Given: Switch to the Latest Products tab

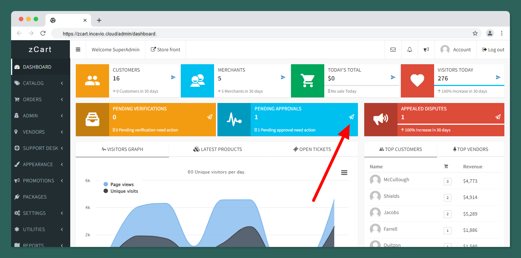Looking at the screenshot, I should 217,149.
